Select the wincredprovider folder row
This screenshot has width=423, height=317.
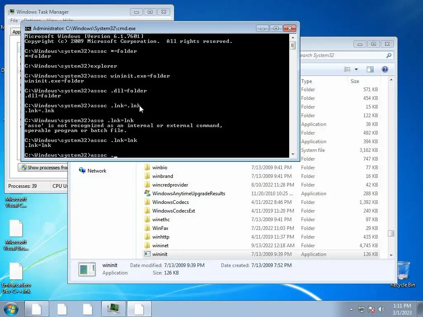(x=261, y=185)
